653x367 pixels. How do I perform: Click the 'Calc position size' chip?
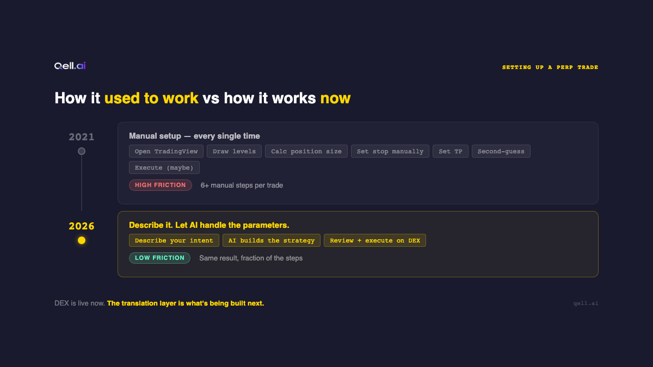(x=306, y=151)
